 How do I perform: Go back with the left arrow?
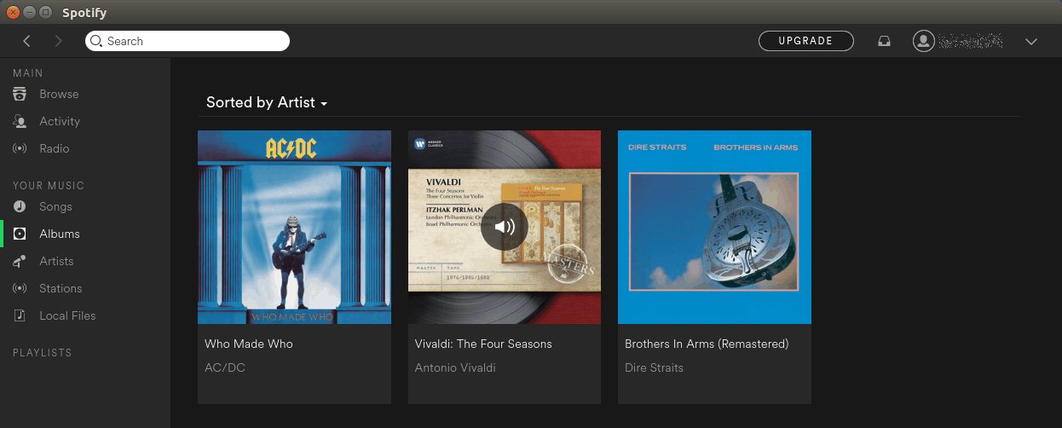[26, 41]
